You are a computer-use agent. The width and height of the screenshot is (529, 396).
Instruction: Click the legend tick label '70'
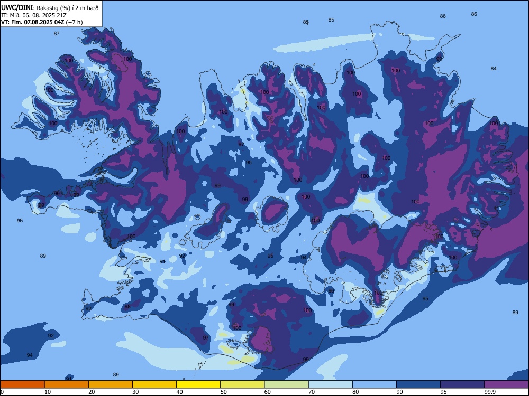(312, 392)
